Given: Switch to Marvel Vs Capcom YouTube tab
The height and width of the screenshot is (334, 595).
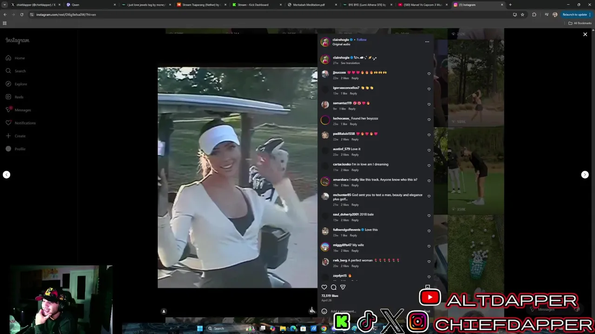Looking at the screenshot, I should coord(422,5).
